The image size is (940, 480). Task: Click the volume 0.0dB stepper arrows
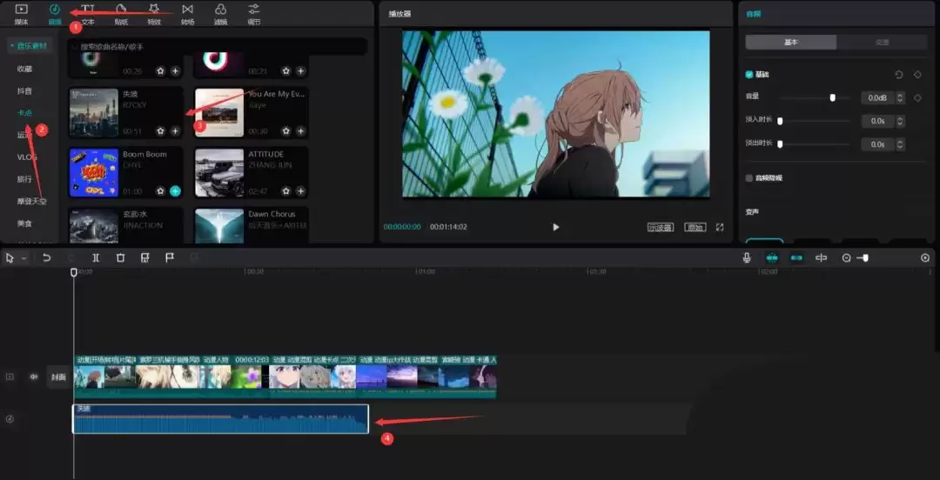[x=900, y=98]
